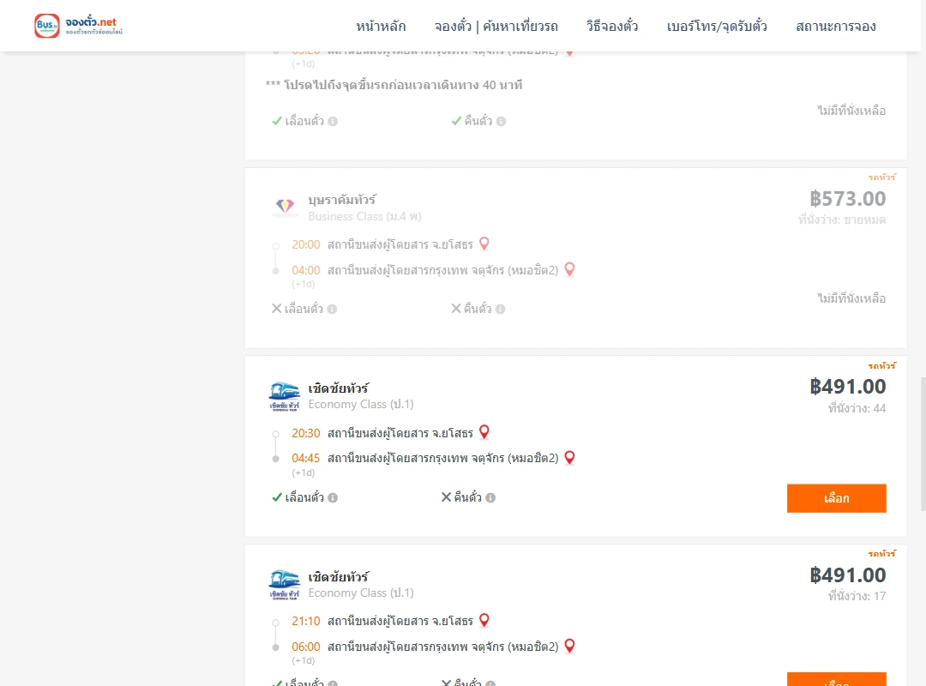The height and width of the screenshot is (686, 926).
Task: Click the ที่นั่งว่าง: 44 seats text
Action: [857, 408]
